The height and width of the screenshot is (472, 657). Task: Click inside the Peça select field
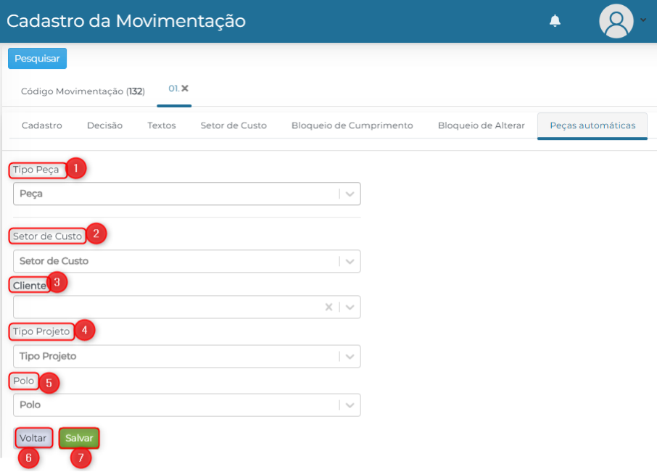click(187, 194)
